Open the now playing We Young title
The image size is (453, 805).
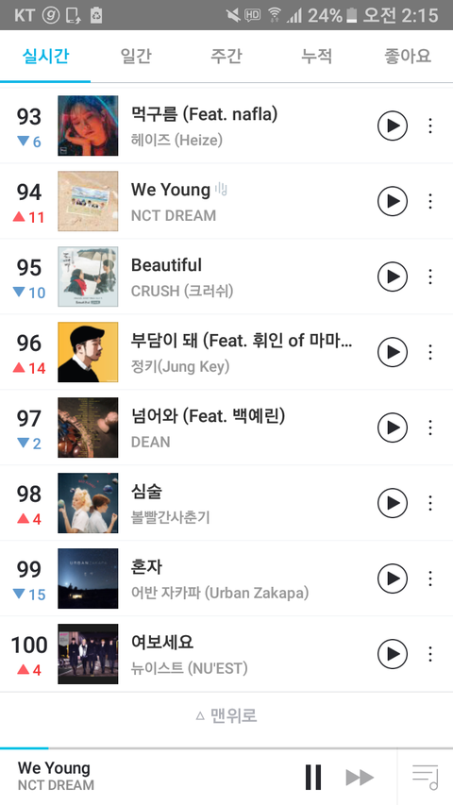click(x=54, y=768)
